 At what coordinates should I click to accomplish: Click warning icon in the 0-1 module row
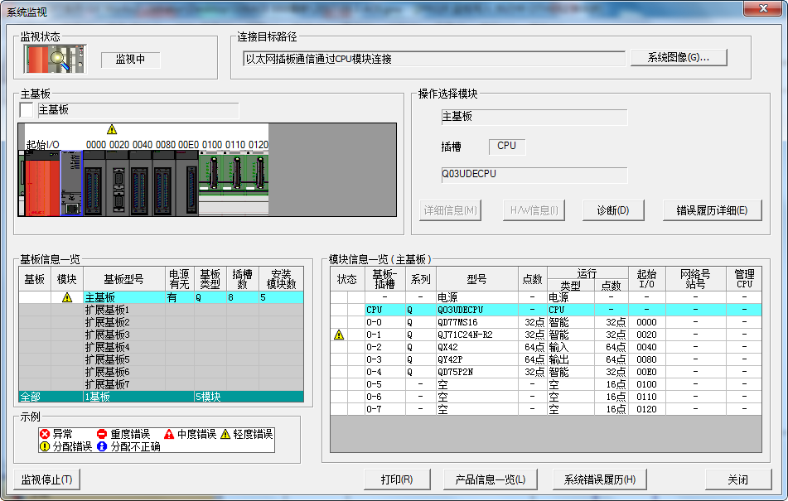339,335
